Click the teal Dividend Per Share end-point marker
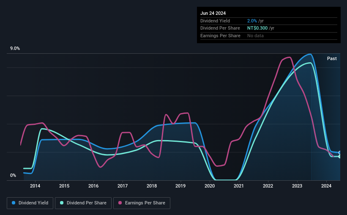 340,157
